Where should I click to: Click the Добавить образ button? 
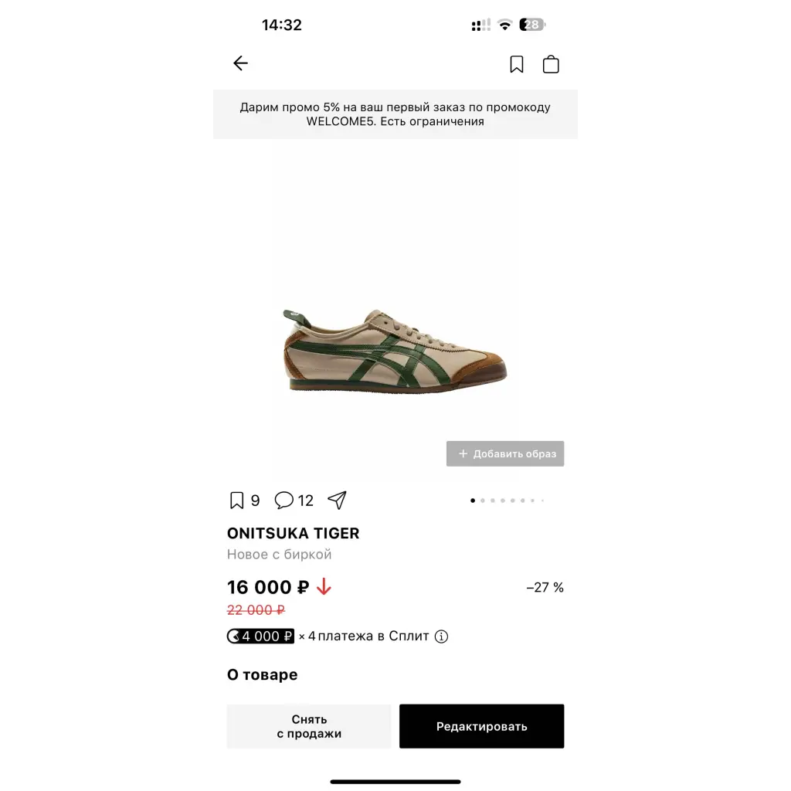tap(505, 453)
